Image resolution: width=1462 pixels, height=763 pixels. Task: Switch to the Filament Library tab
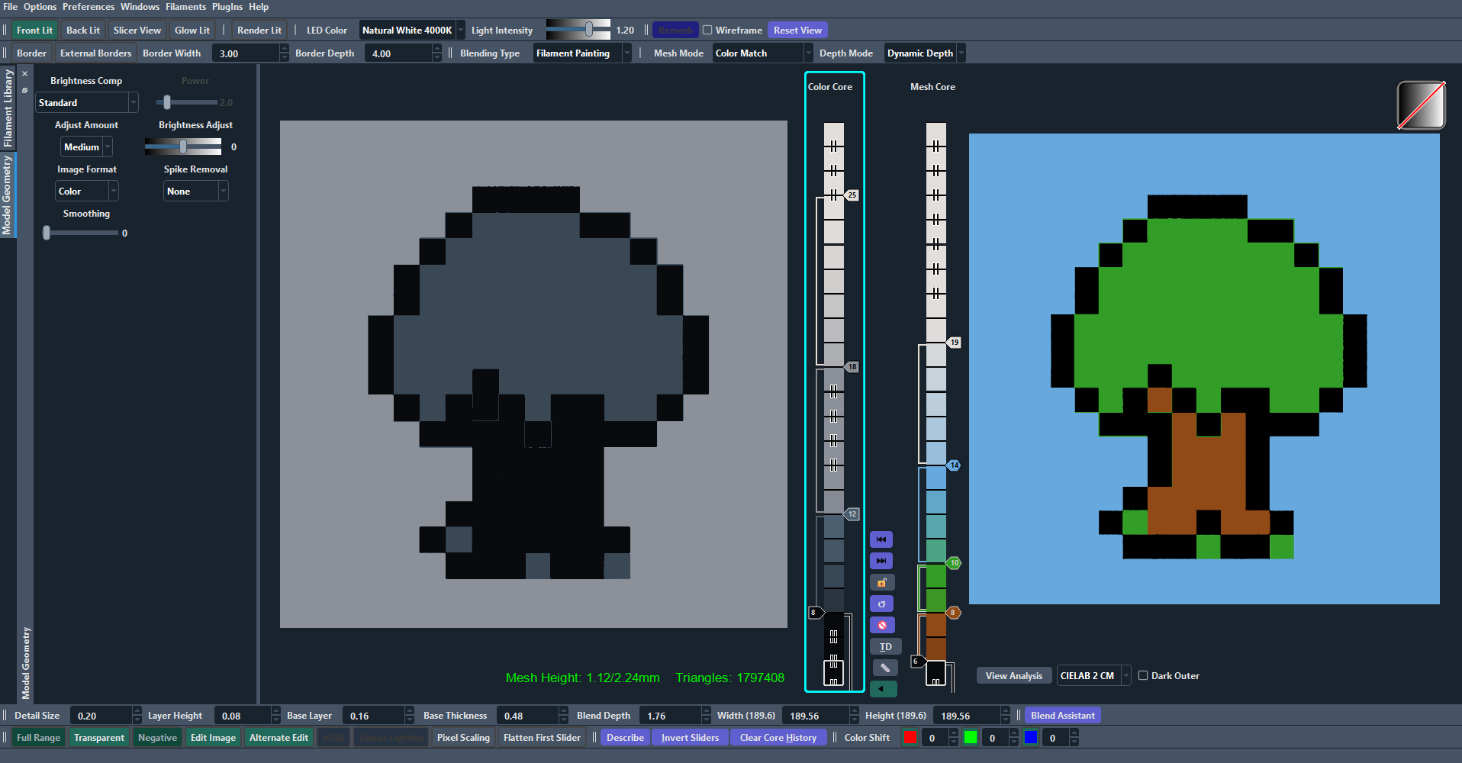coord(8,108)
